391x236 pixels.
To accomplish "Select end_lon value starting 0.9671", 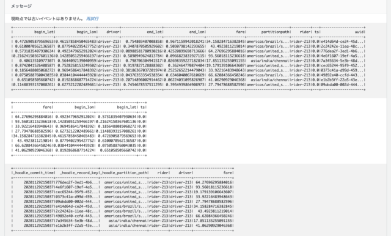I will 185,42.
